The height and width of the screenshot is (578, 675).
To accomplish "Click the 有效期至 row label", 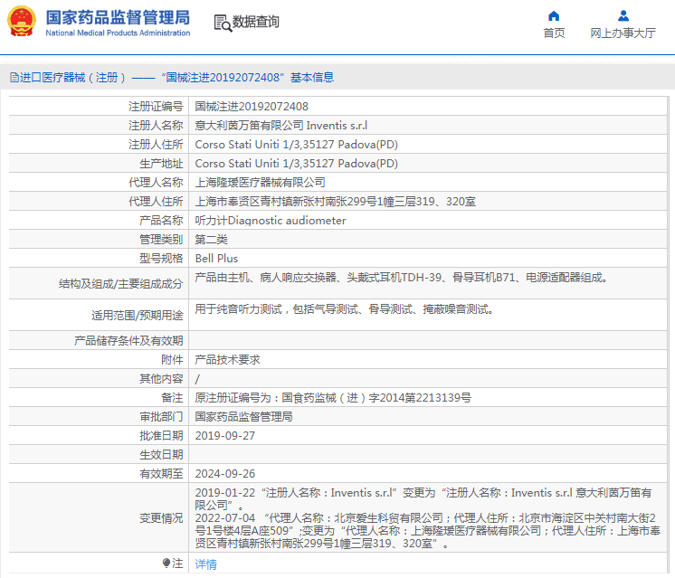I will pyautogui.click(x=161, y=473).
